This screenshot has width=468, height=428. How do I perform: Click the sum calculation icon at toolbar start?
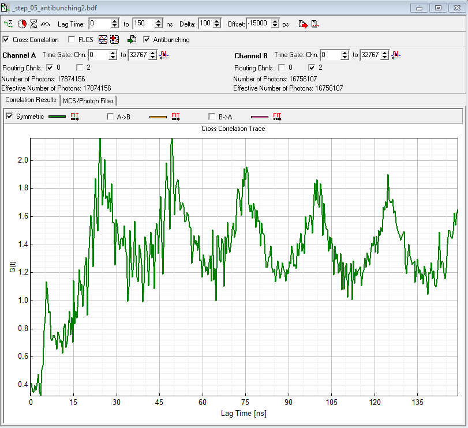point(8,24)
